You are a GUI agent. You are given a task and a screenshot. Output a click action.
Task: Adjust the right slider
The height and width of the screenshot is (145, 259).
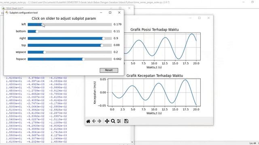70,38
